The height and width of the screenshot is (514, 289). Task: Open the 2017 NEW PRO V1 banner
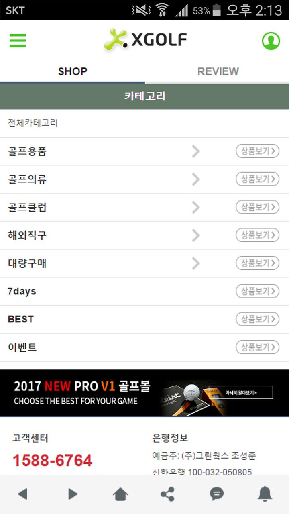tap(144, 393)
